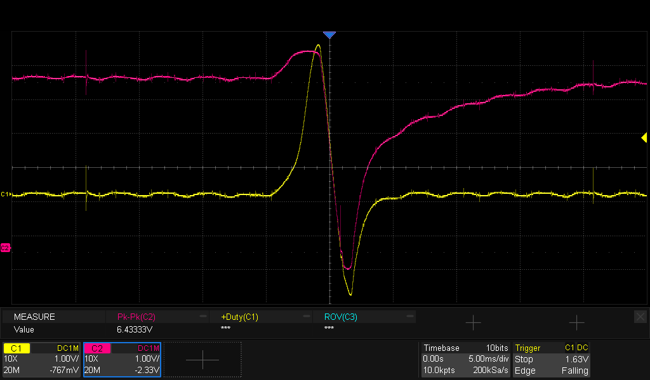The image size is (650, 380).
Task: Add a measurement in the first empty slot
Action: point(473,323)
